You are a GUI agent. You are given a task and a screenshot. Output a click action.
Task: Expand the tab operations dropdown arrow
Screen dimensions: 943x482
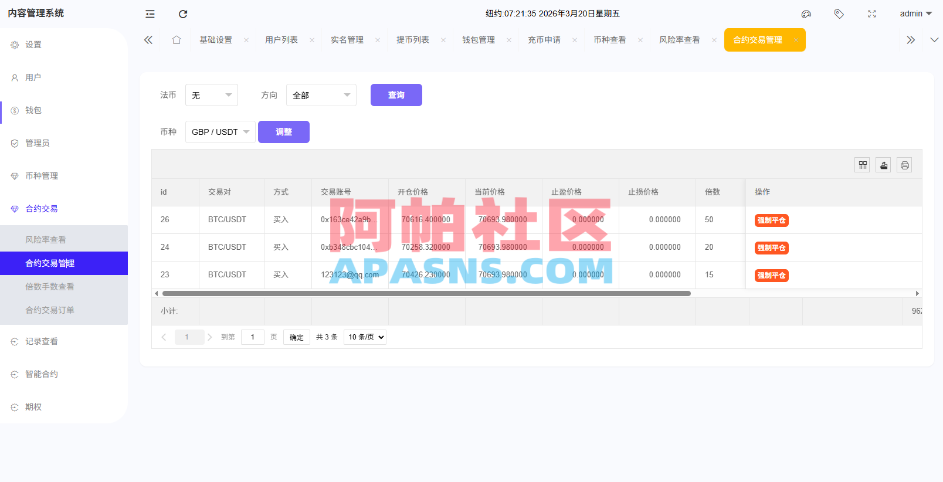coord(934,40)
